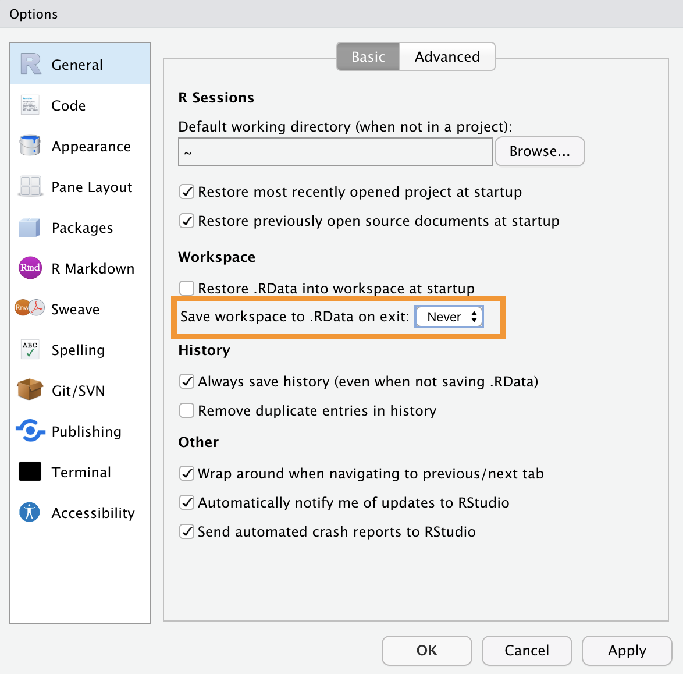This screenshot has width=683, height=674.
Task: Confirm with the OK button
Action: coord(427,651)
